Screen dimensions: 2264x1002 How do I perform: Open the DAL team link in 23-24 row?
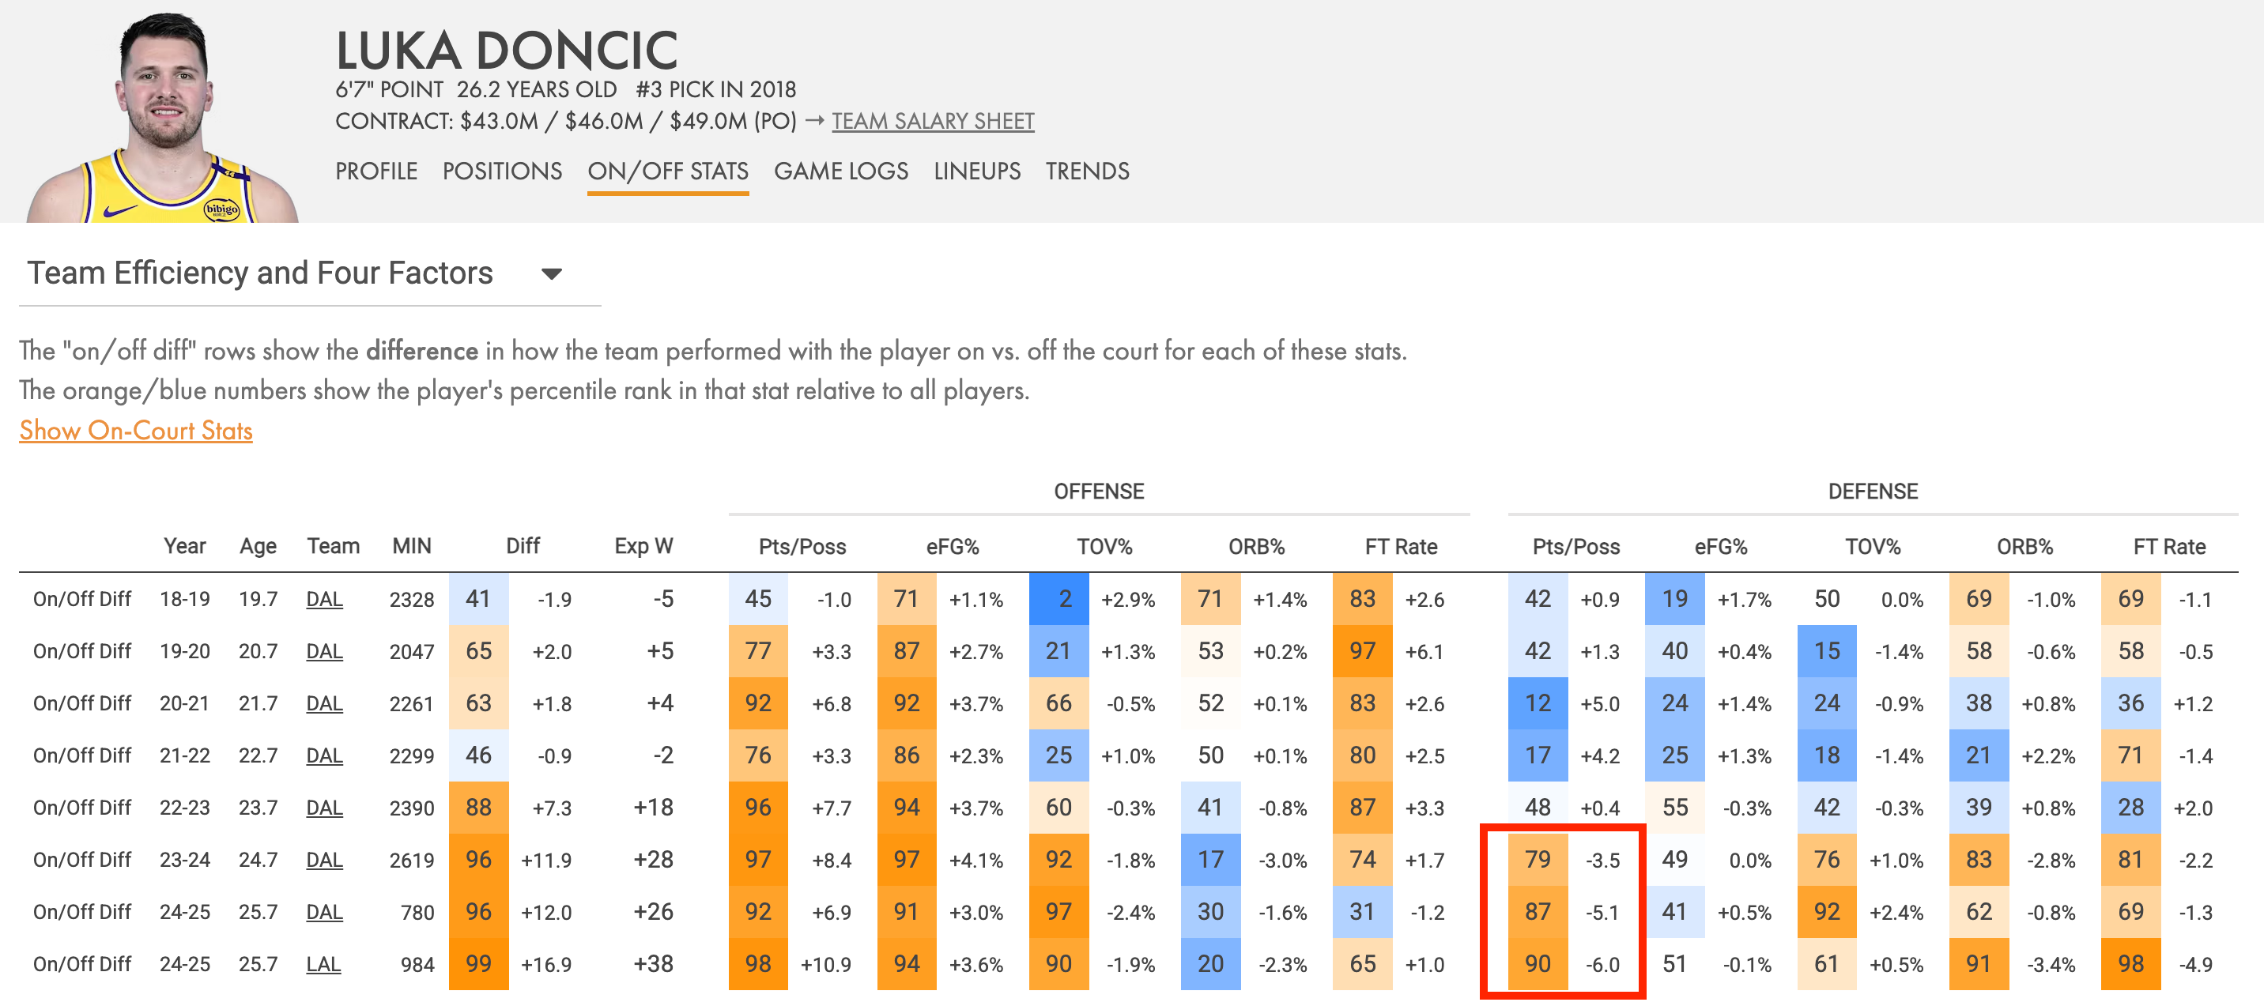(x=324, y=860)
